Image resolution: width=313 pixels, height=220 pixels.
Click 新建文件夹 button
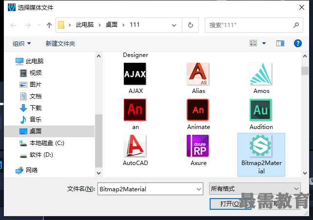[60, 43]
